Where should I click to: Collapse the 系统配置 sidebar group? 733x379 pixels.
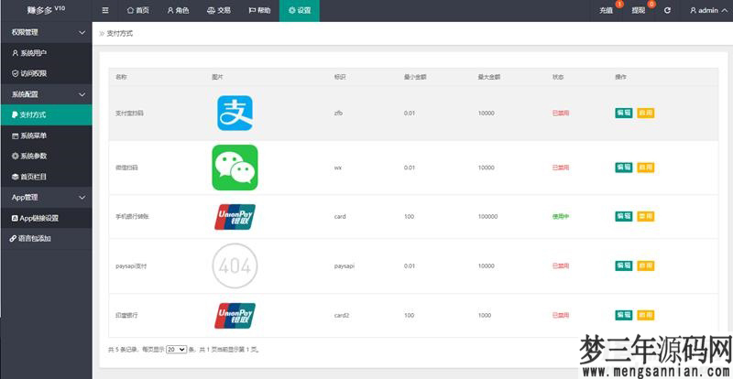(x=47, y=94)
